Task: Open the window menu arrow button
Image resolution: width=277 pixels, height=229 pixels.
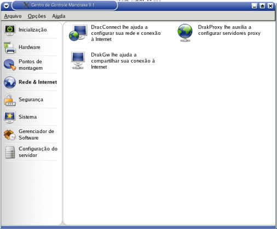Action: tap(6, 6)
